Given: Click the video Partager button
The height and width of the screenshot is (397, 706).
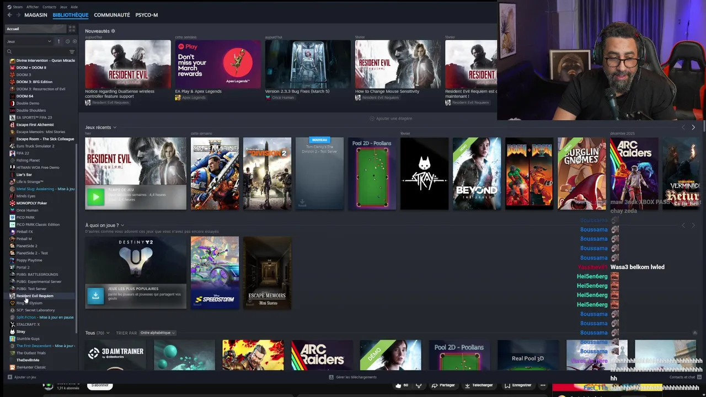Looking at the screenshot, I should [x=443, y=385].
